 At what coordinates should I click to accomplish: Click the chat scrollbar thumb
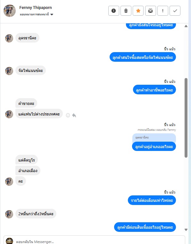(186, 118)
